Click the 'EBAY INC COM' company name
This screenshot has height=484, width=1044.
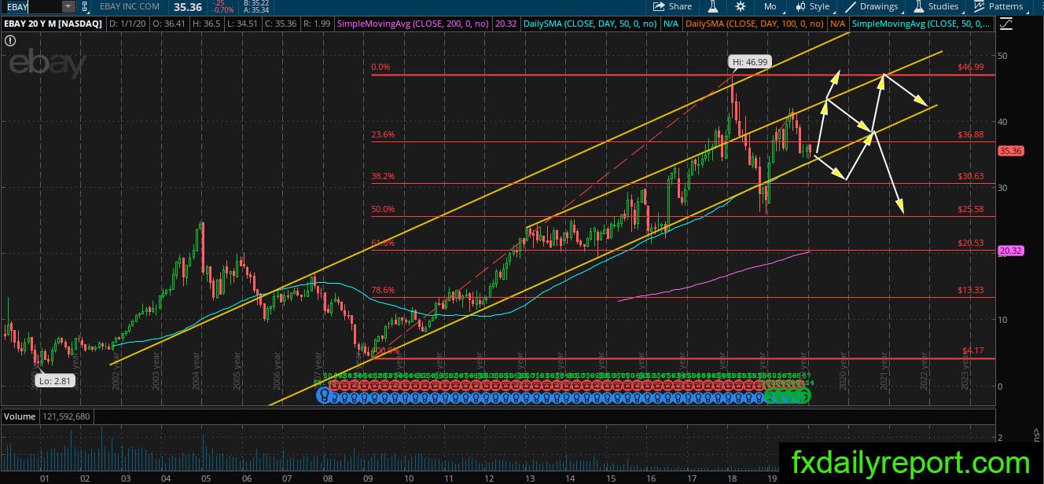pyautogui.click(x=130, y=6)
